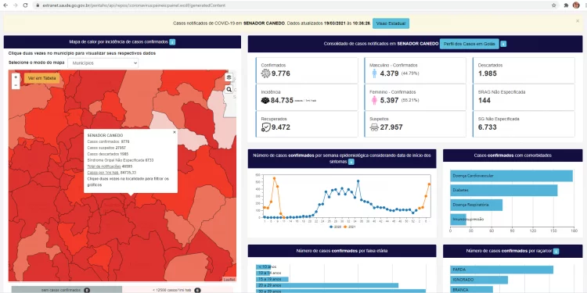Open the map search magnifier
Viewport: 587px width, 293px height.
229,90
